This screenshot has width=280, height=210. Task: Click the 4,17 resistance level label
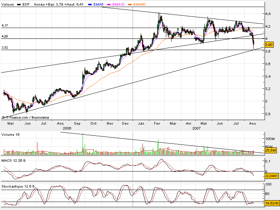pyautogui.click(x=5, y=26)
